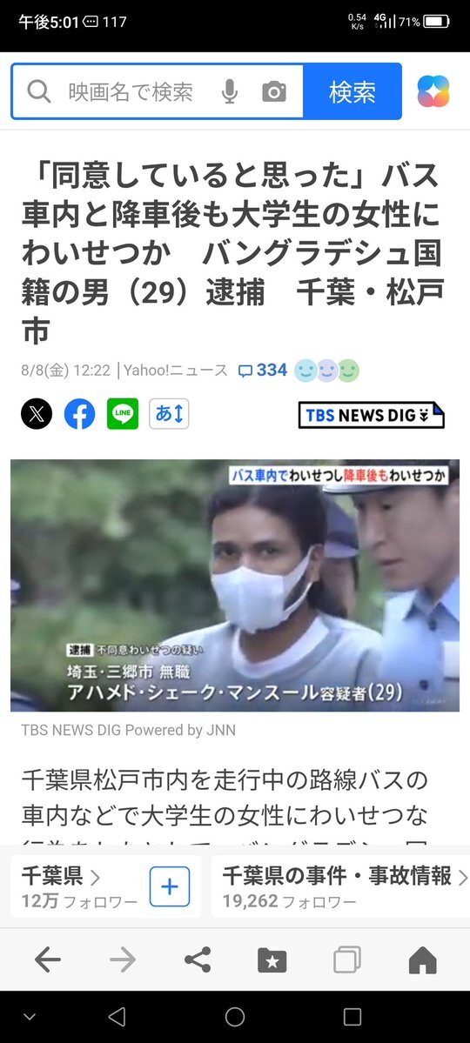Go to browser home page
The width and height of the screenshot is (470, 1043).
tap(422, 959)
